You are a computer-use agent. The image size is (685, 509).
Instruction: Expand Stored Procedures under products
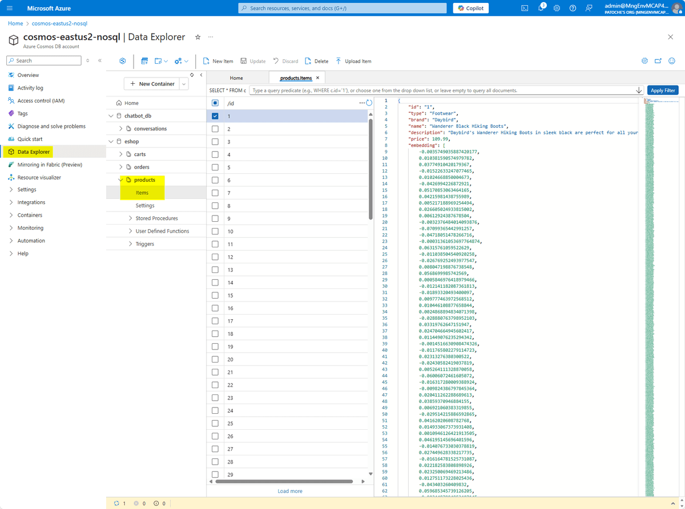point(131,218)
